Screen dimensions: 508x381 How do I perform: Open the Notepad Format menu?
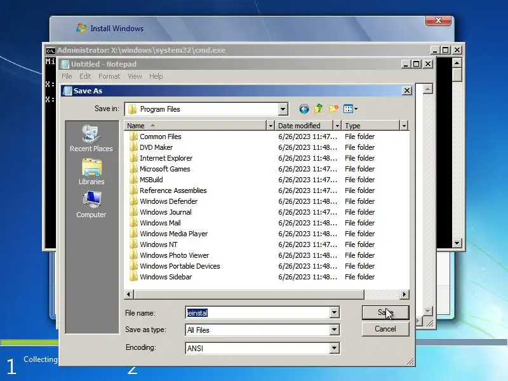click(109, 76)
